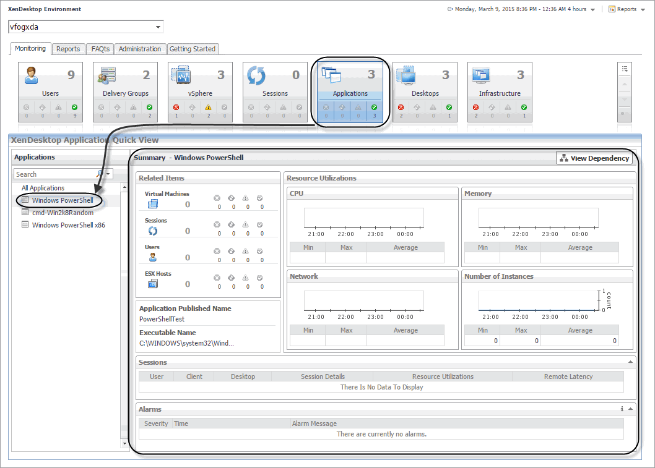The width and height of the screenshot is (655, 468).
Task: Collapse the Sessions panel
Action: (630, 362)
